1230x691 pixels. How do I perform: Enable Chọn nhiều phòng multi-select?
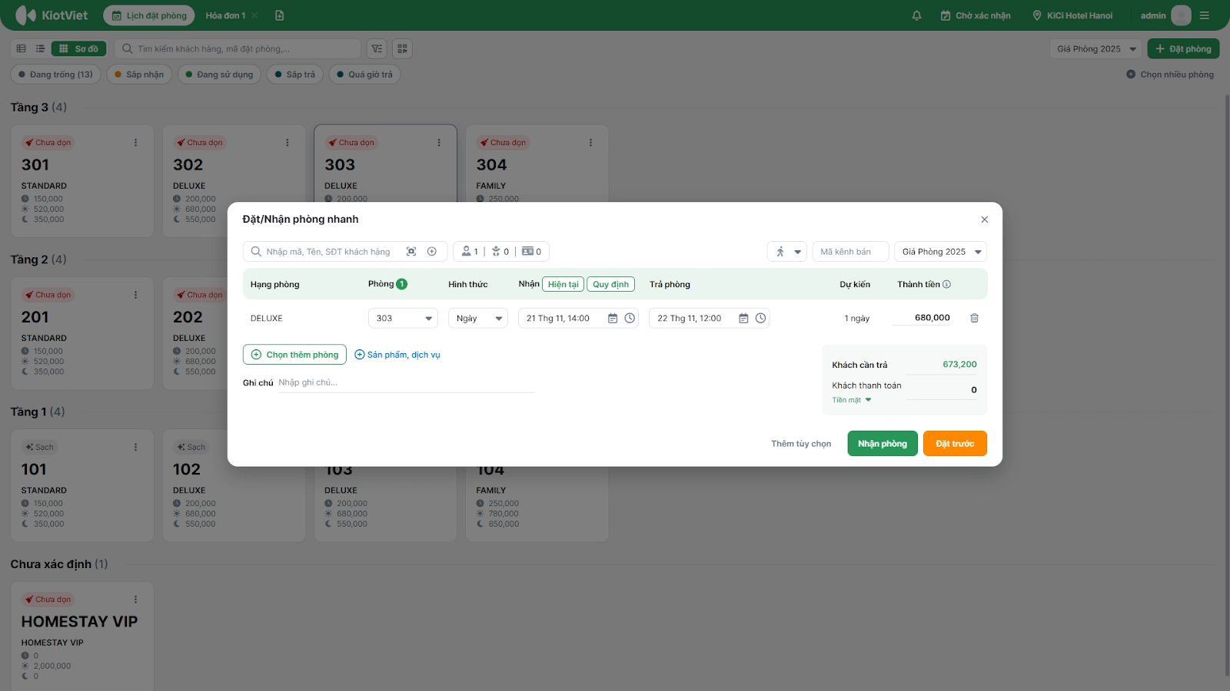tap(1170, 74)
